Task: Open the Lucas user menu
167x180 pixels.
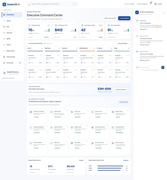Action: pyautogui.click(x=159, y=4)
